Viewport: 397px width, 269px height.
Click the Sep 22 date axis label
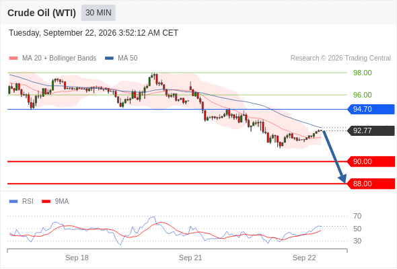(304, 258)
